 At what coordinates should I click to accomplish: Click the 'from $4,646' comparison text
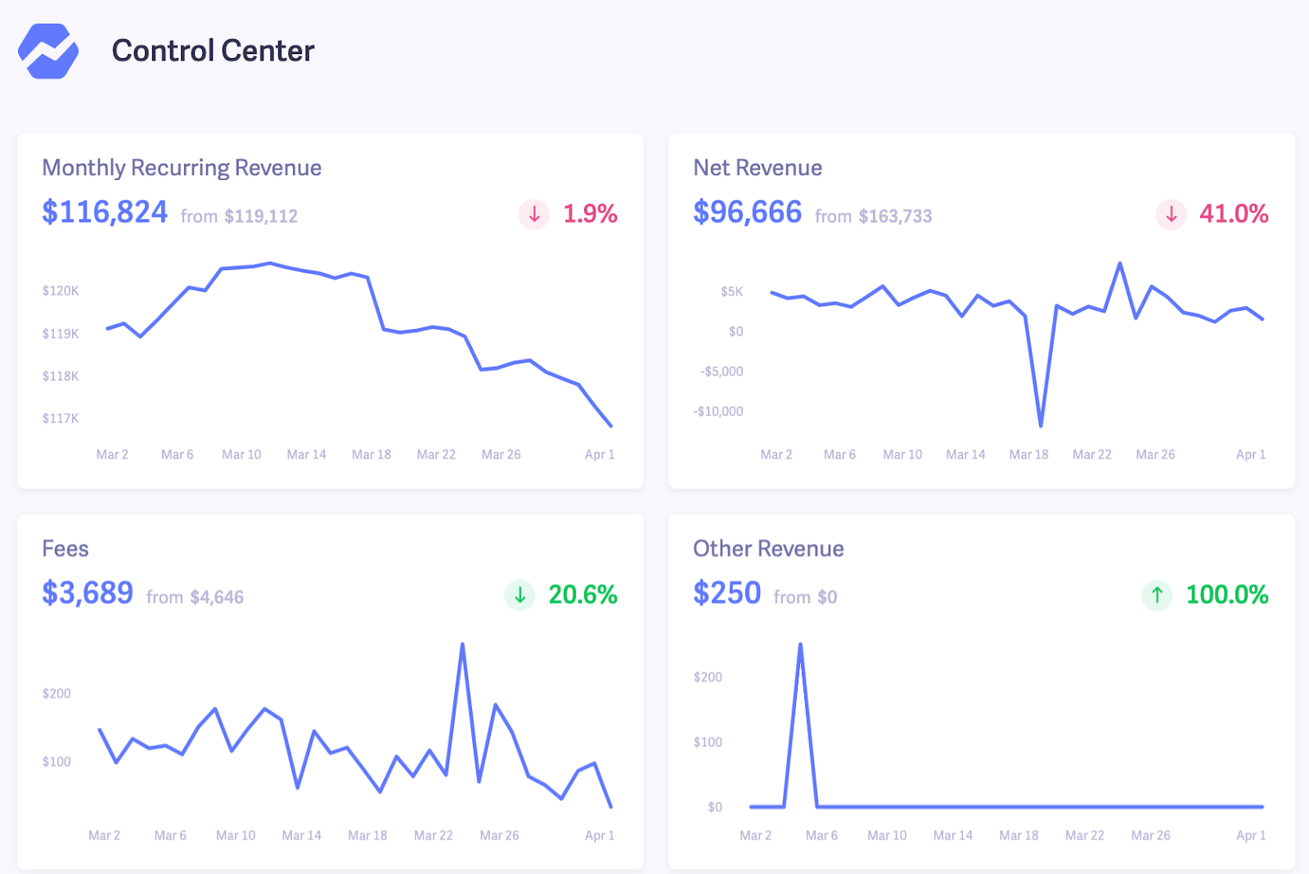click(x=195, y=597)
